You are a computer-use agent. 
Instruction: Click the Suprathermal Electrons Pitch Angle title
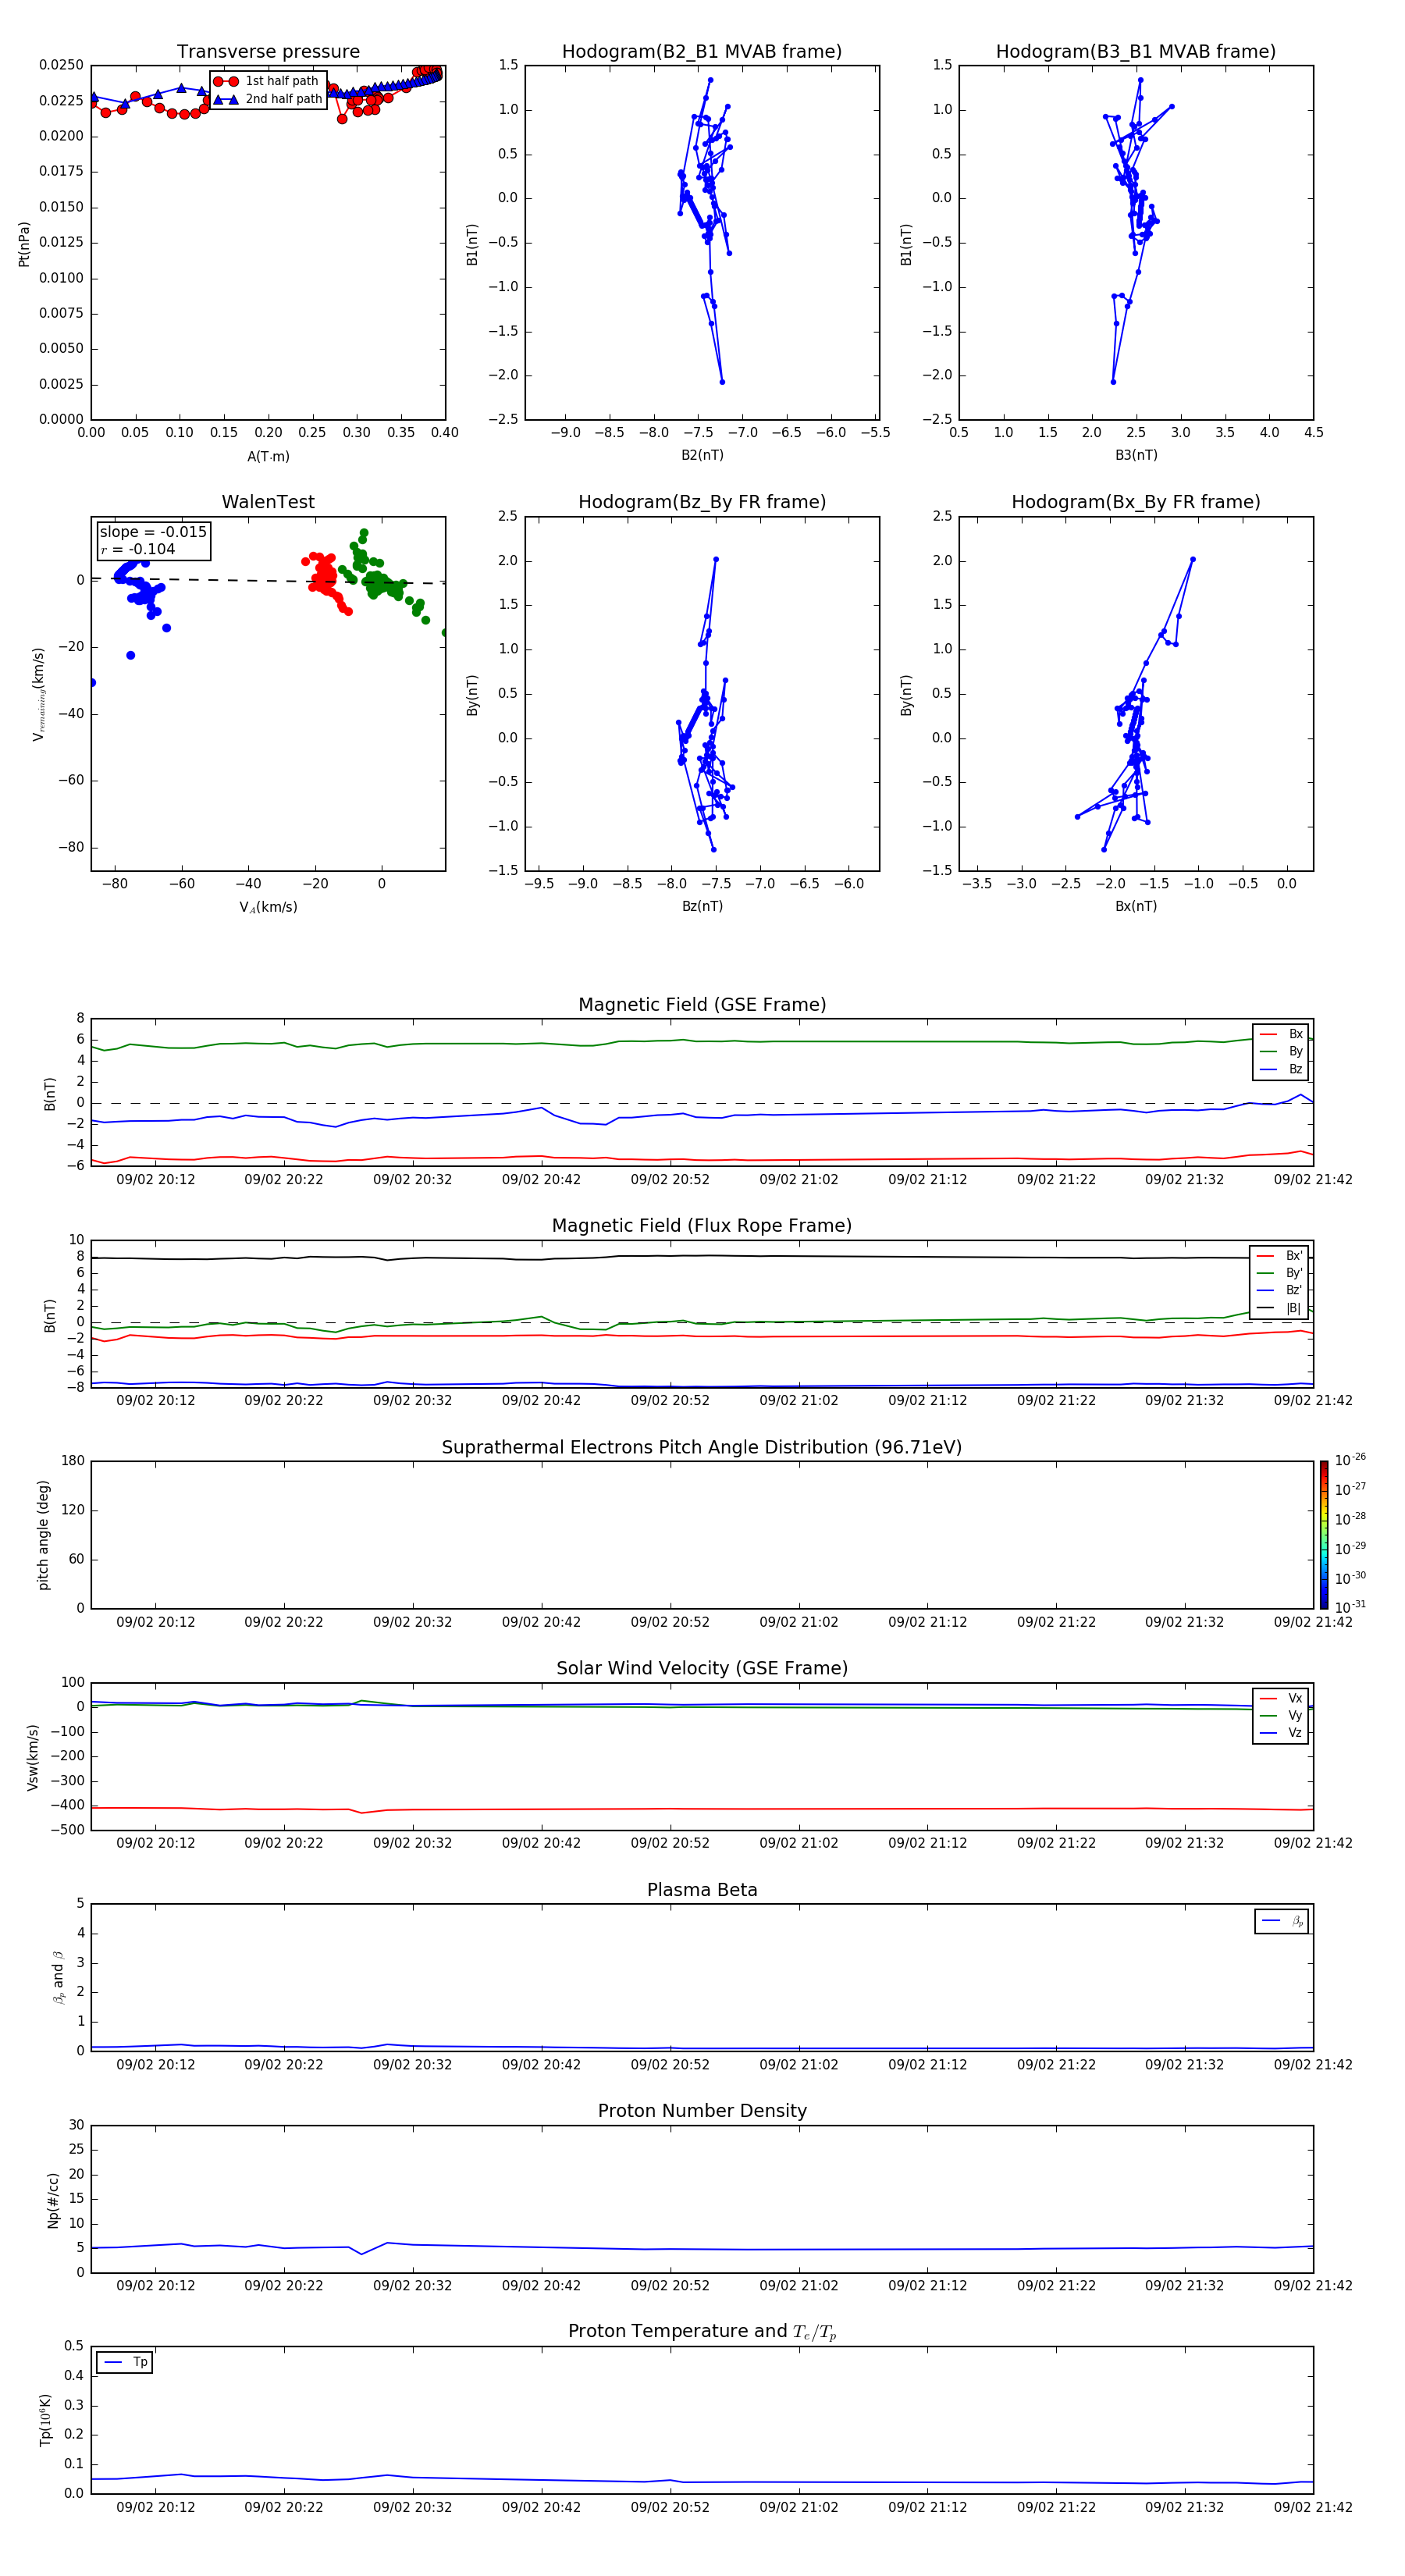tap(702, 1447)
